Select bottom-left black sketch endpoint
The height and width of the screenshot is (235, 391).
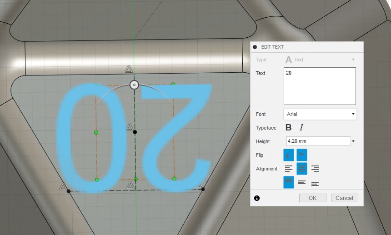(69, 191)
